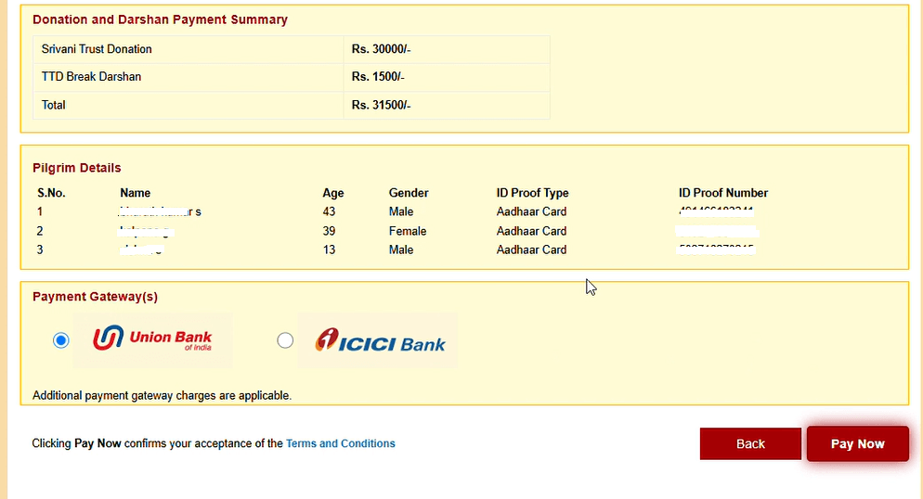Image resolution: width=923 pixels, height=499 pixels.
Task: Click the Payment Gateway(s) heading
Action: tap(95, 297)
